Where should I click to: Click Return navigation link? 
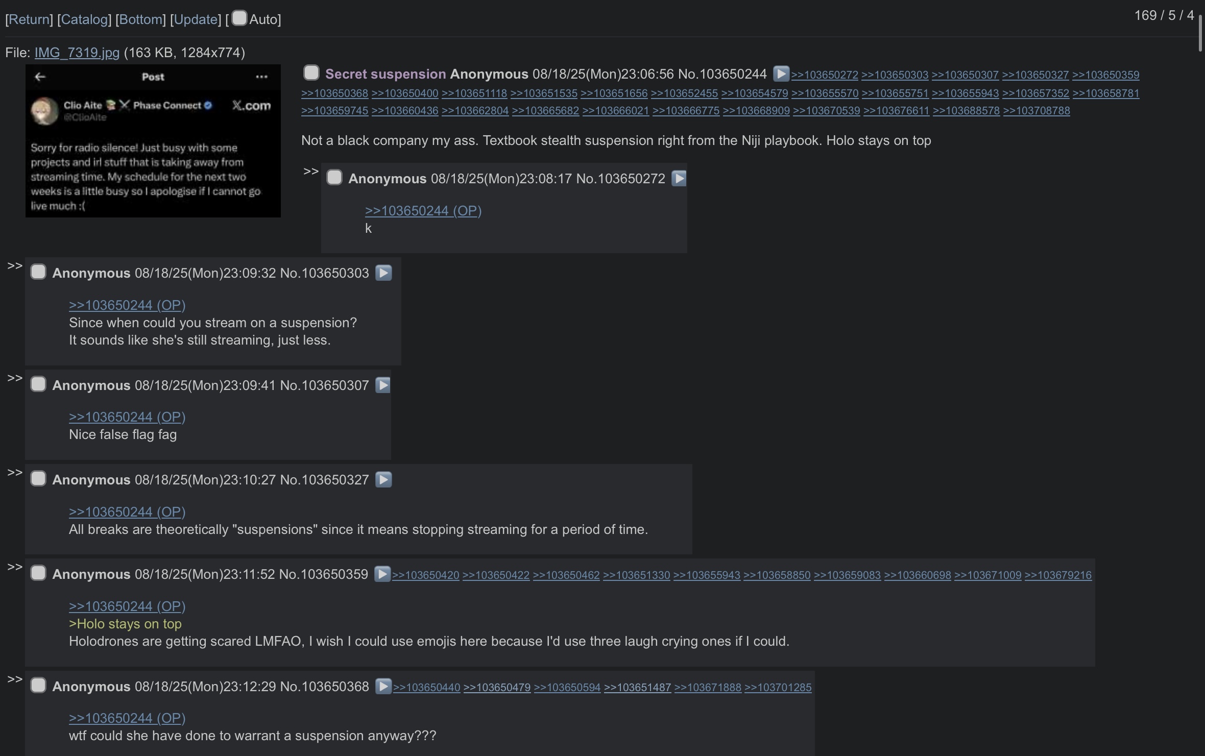tap(29, 19)
